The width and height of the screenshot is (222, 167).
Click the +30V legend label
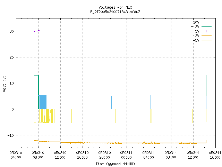point(195,22)
